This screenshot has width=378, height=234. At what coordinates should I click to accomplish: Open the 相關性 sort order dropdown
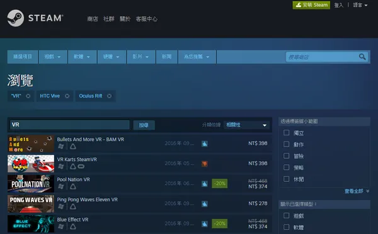246,125
